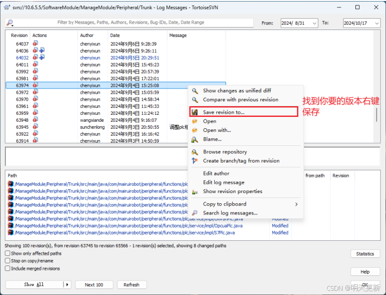Click the Help button

point(365,271)
